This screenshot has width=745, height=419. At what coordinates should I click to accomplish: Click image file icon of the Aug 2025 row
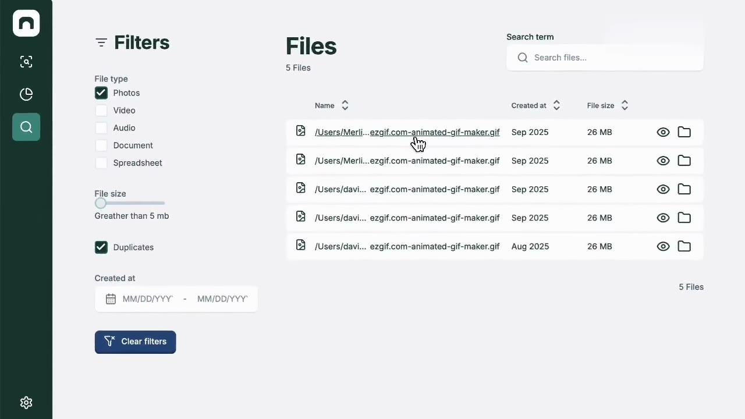tap(301, 245)
